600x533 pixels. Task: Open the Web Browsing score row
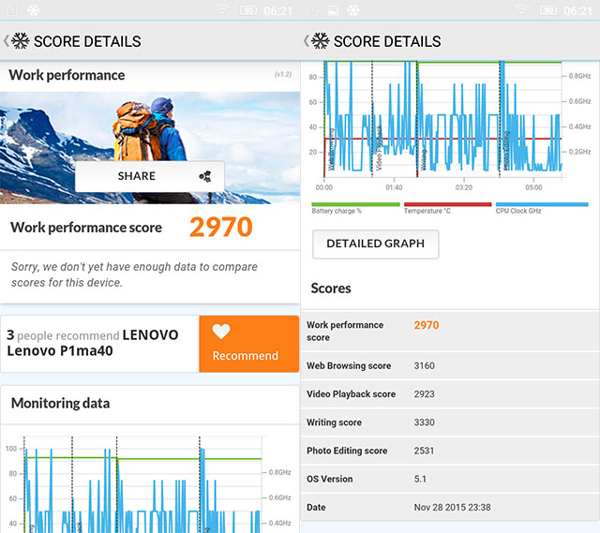[x=450, y=366]
